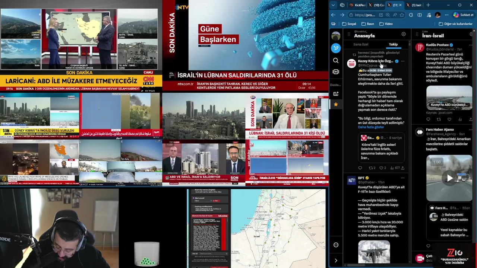Image resolution: width=477 pixels, height=268 pixels.
Task: Open the browser Extensions menu
Action: coord(411,15)
